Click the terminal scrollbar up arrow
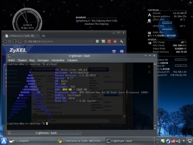The width and height of the screenshot is (193, 145). click(x=155, y=64)
